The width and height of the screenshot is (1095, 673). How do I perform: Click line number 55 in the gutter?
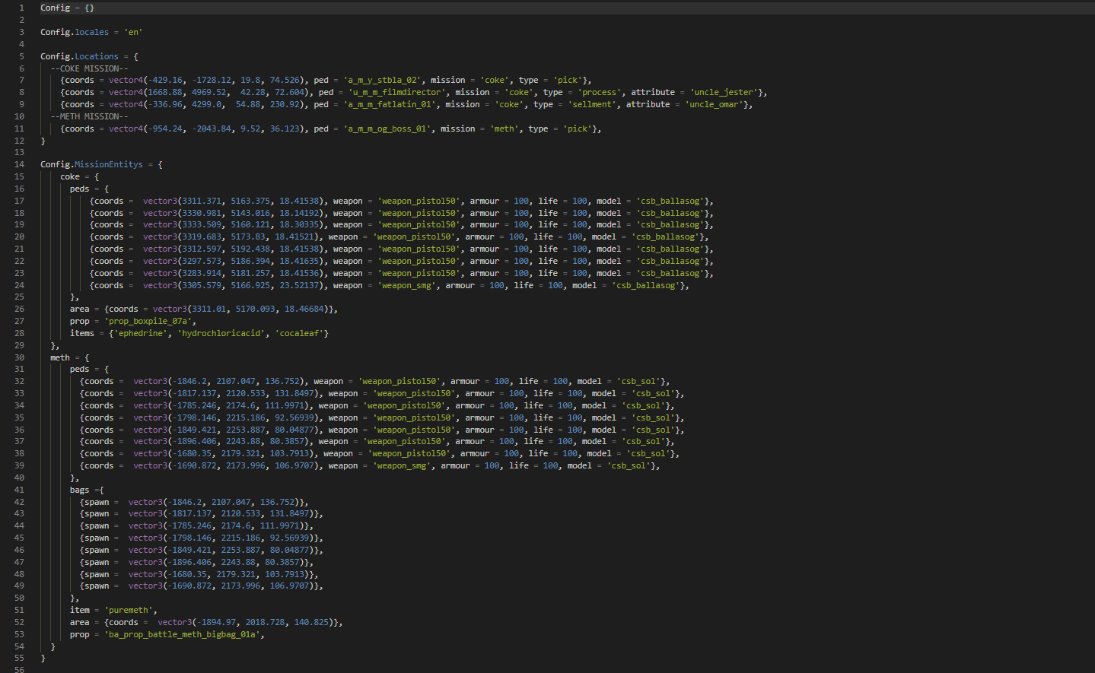coord(19,658)
